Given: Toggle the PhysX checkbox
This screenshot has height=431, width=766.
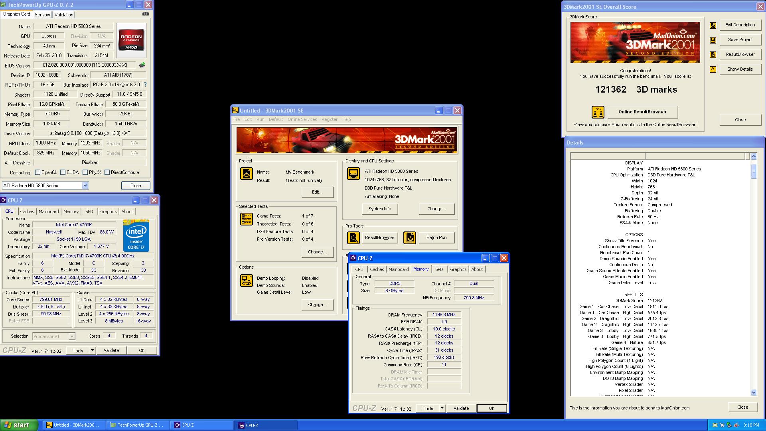Looking at the screenshot, I should point(85,172).
